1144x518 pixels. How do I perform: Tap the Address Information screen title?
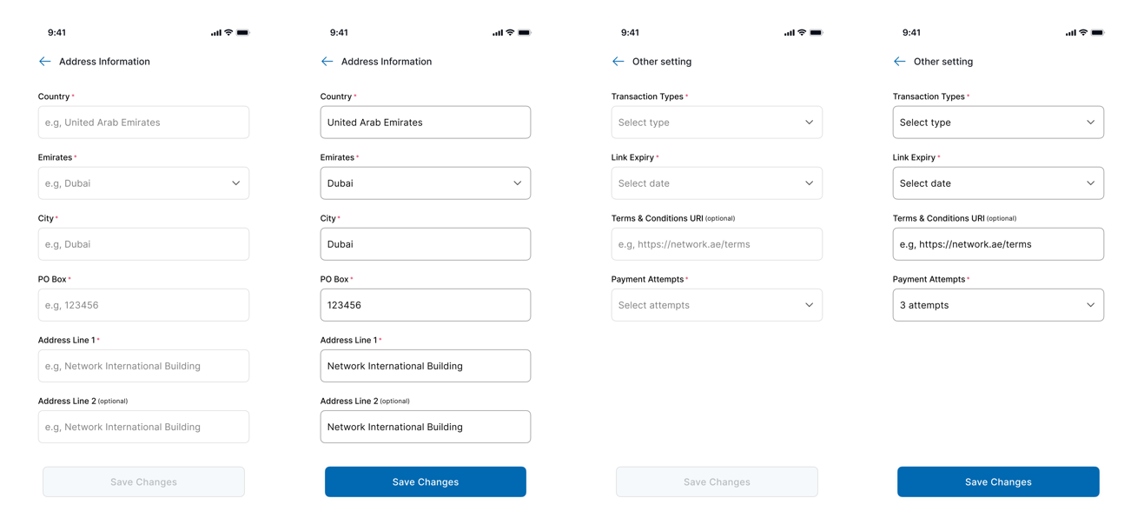pos(104,61)
